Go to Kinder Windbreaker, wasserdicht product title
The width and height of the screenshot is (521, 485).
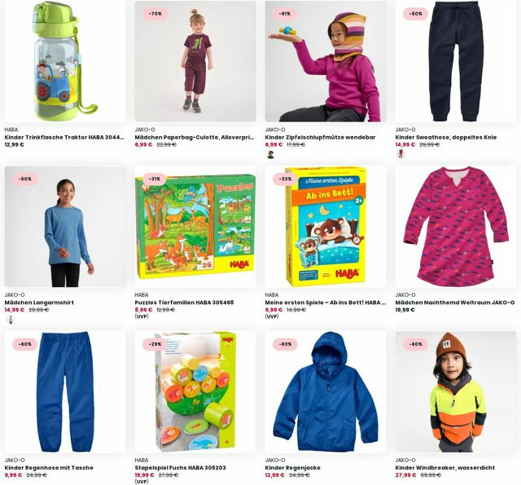tap(445, 468)
